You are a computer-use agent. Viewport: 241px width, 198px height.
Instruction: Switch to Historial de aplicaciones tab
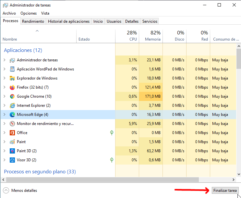69,21
